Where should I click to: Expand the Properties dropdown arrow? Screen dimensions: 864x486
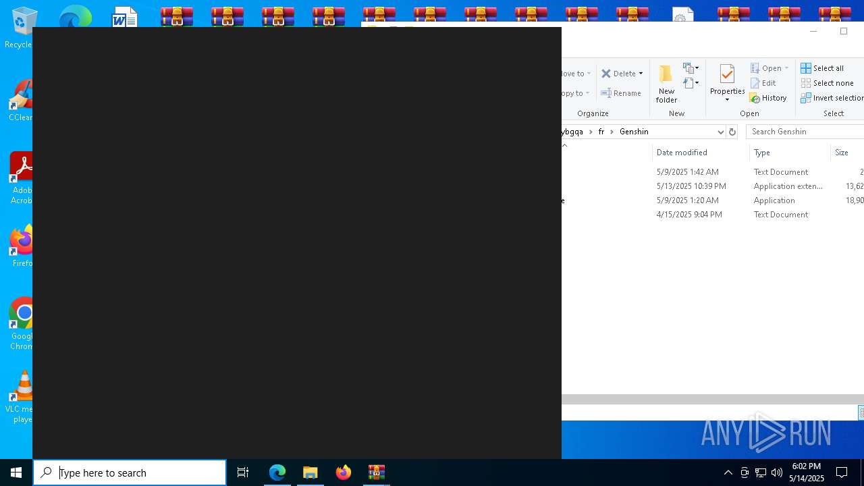[x=727, y=100]
